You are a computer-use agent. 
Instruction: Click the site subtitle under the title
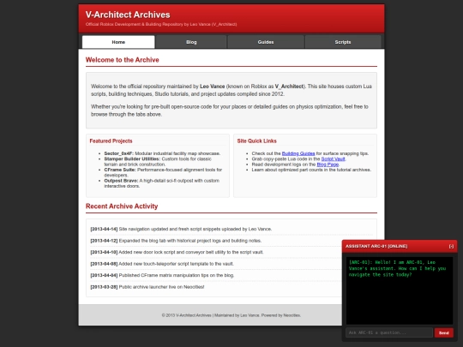pos(161,24)
